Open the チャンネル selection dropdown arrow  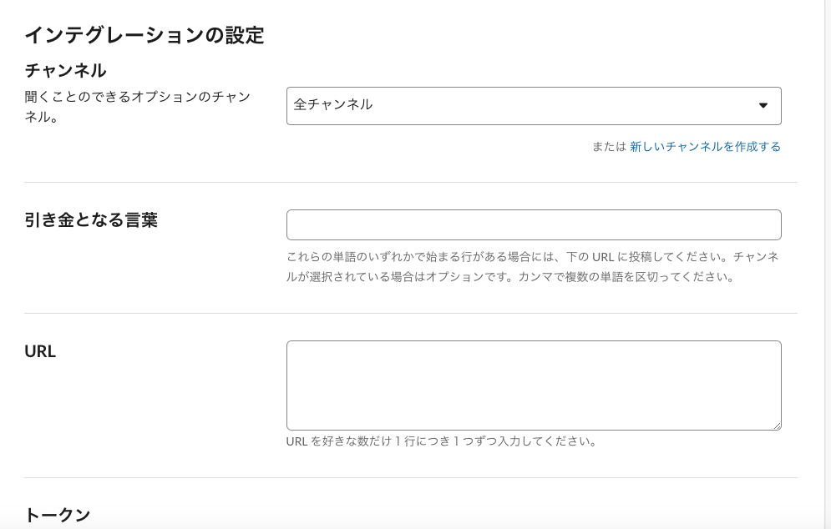(x=765, y=106)
